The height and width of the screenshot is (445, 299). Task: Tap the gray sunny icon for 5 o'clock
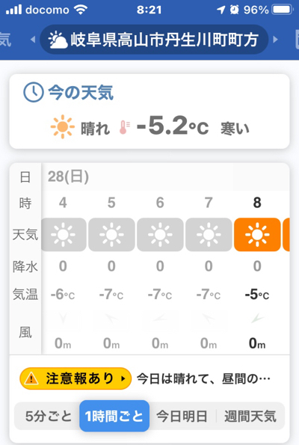(111, 234)
